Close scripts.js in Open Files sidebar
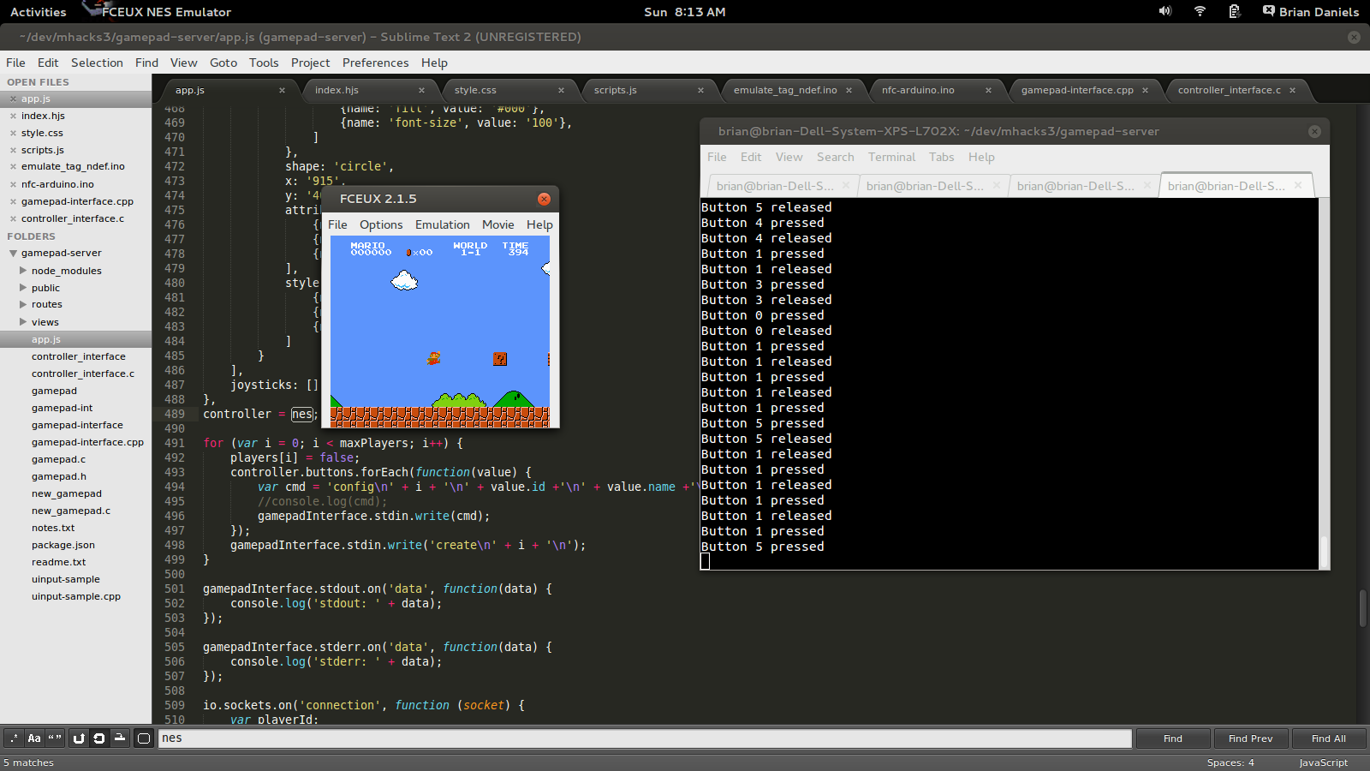The image size is (1370, 771). [13, 151]
